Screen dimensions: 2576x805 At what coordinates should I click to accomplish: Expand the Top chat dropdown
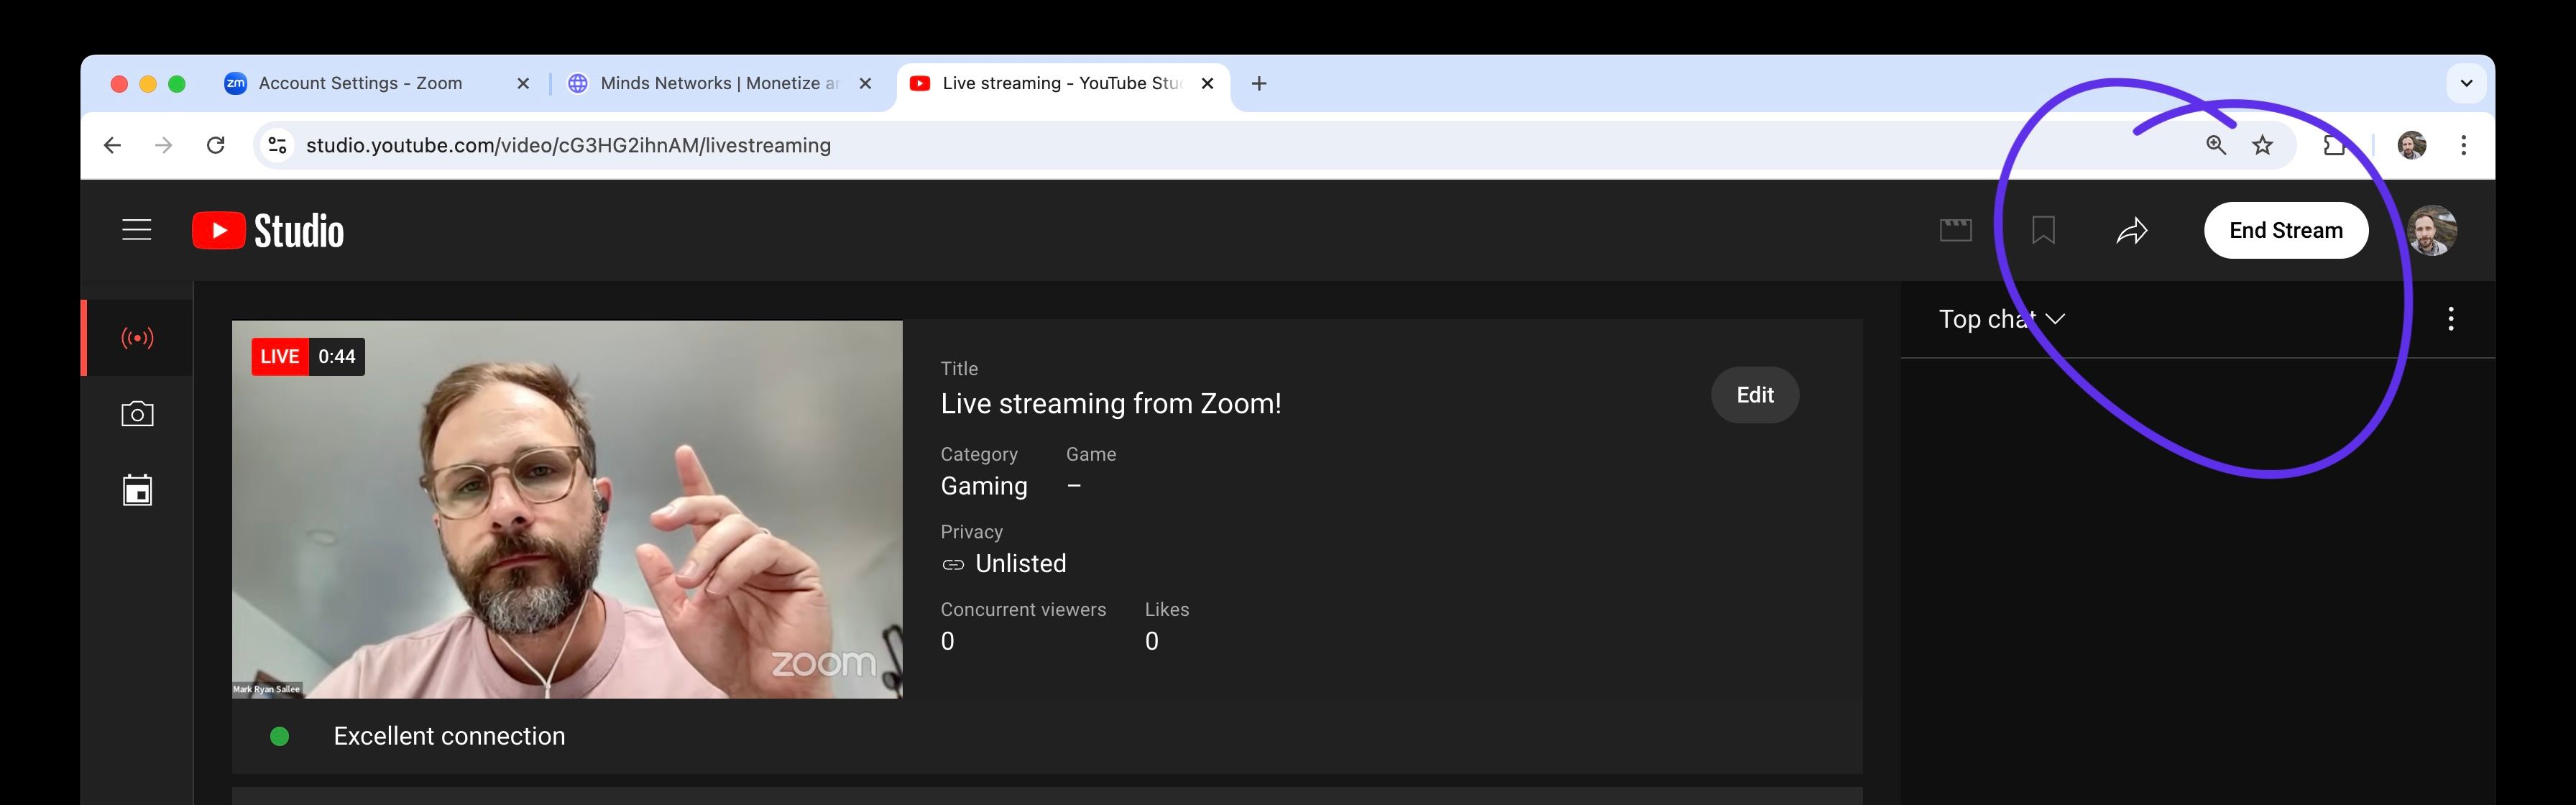click(2000, 317)
